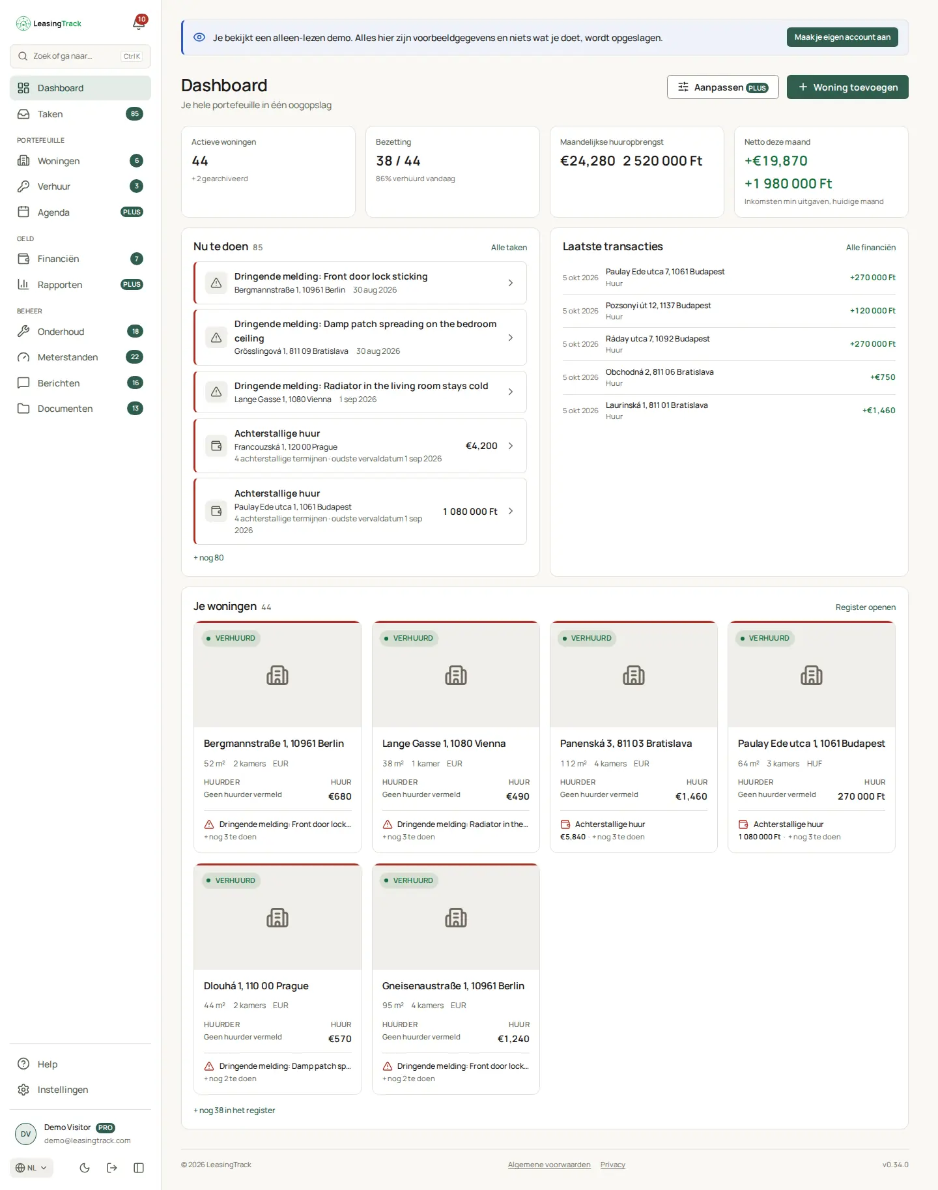This screenshot has height=1190, width=938.
Task: Click the Onderhoud wrench icon
Action: (x=23, y=331)
